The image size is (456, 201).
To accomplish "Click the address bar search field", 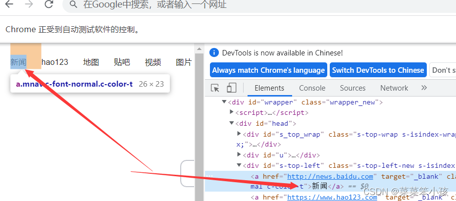I will [259, 4].
